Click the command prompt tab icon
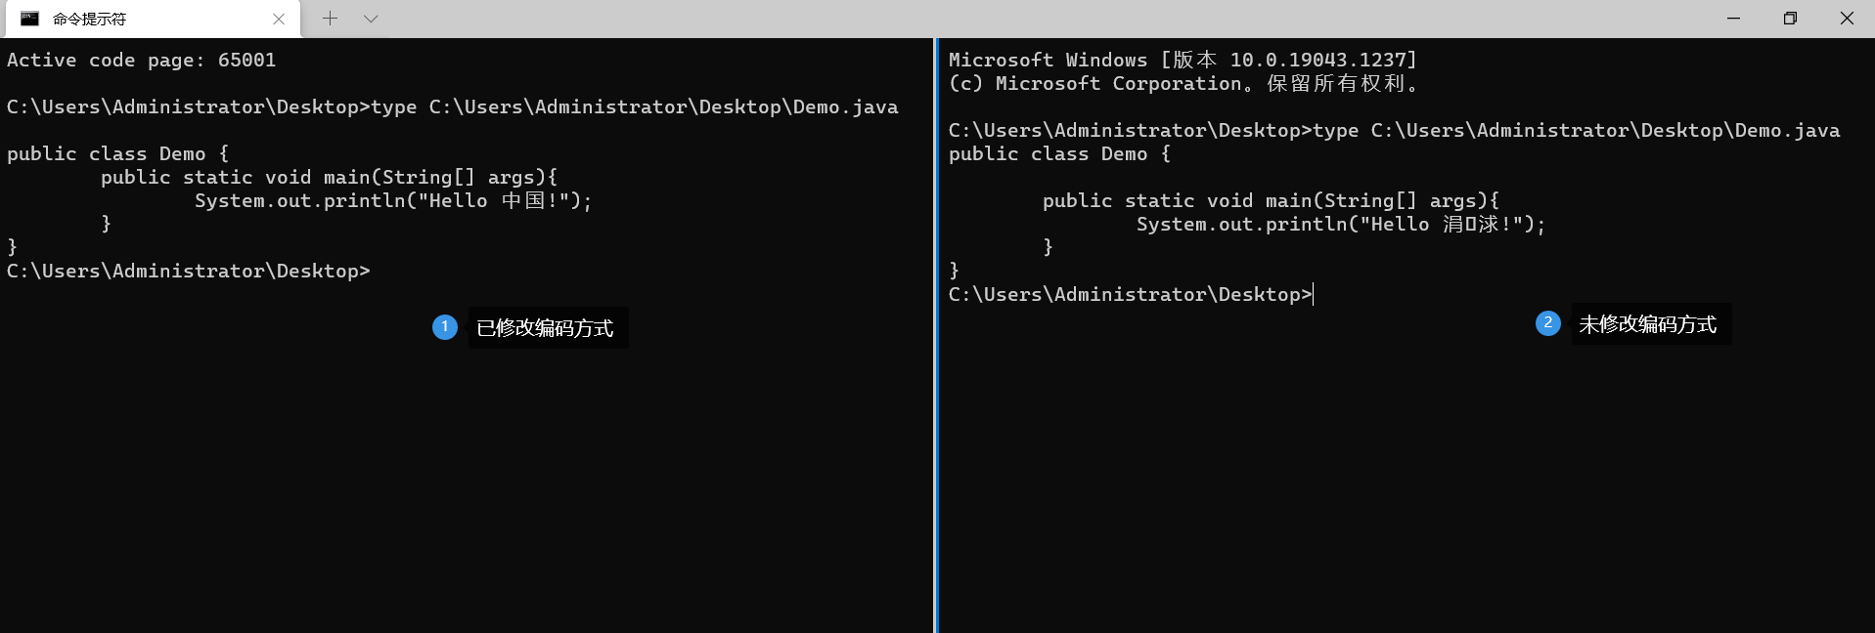Screen dimensions: 1875x633 [29, 19]
